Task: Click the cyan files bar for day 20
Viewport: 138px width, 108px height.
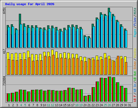Action: click(x=86, y=42)
